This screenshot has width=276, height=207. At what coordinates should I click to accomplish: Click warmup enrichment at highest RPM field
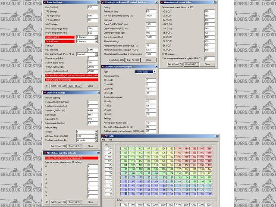tap(210, 58)
